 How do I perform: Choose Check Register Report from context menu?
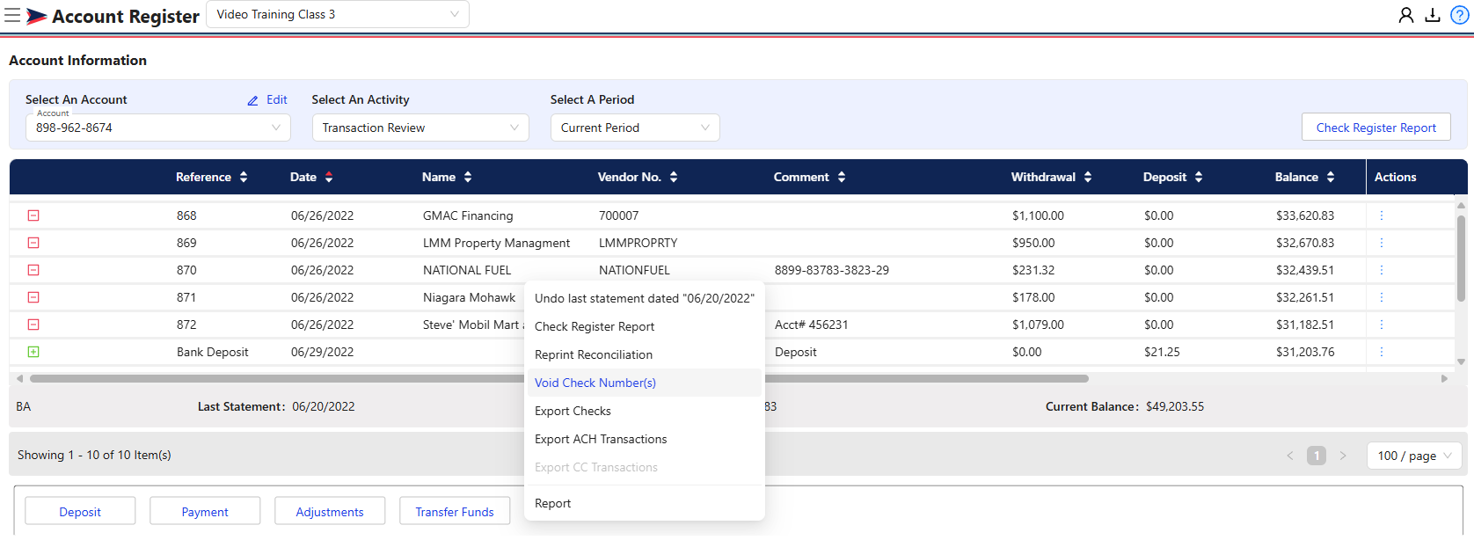pyautogui.click(x=645, y=326)
